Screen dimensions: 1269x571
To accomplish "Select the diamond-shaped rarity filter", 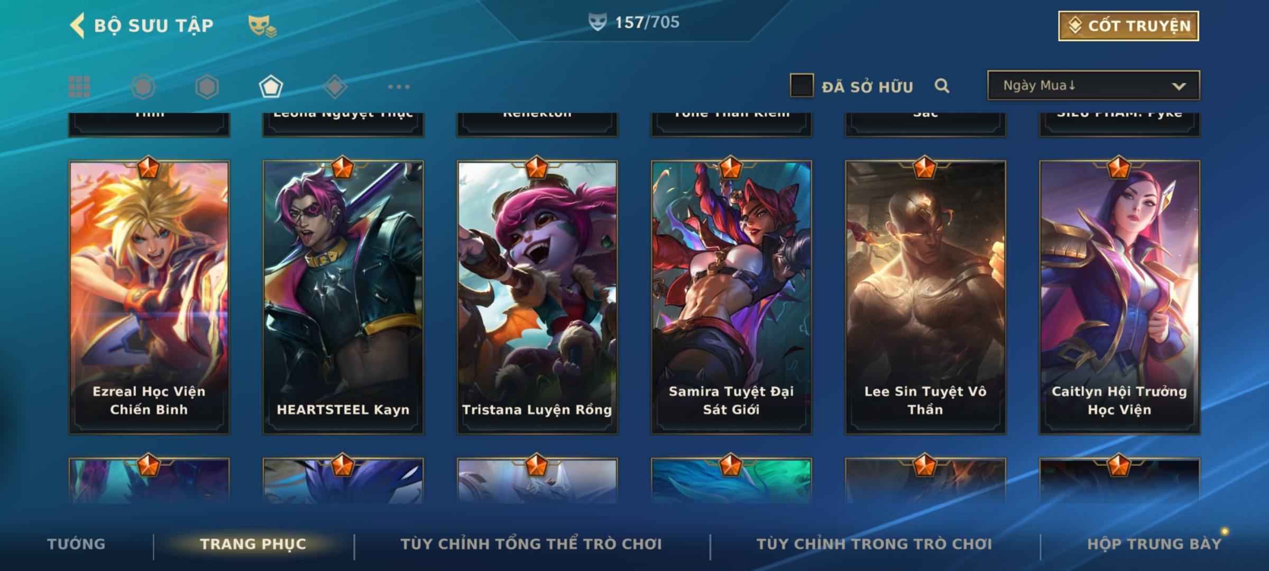I will pyautogui.click(x=335, y=87).
